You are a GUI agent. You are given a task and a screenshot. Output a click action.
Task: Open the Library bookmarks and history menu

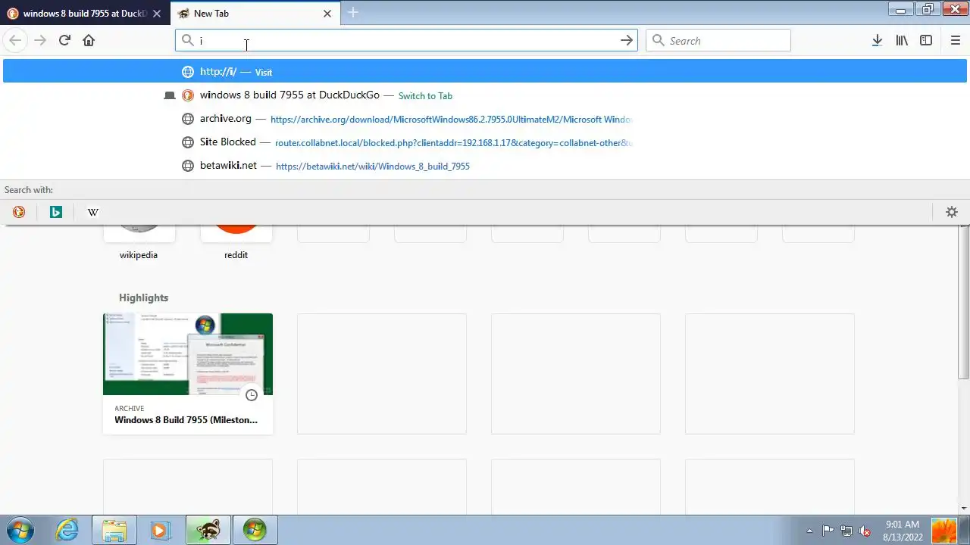pos(902,40)
